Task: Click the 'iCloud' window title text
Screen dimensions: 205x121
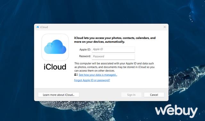Action: tap(44, 27)
